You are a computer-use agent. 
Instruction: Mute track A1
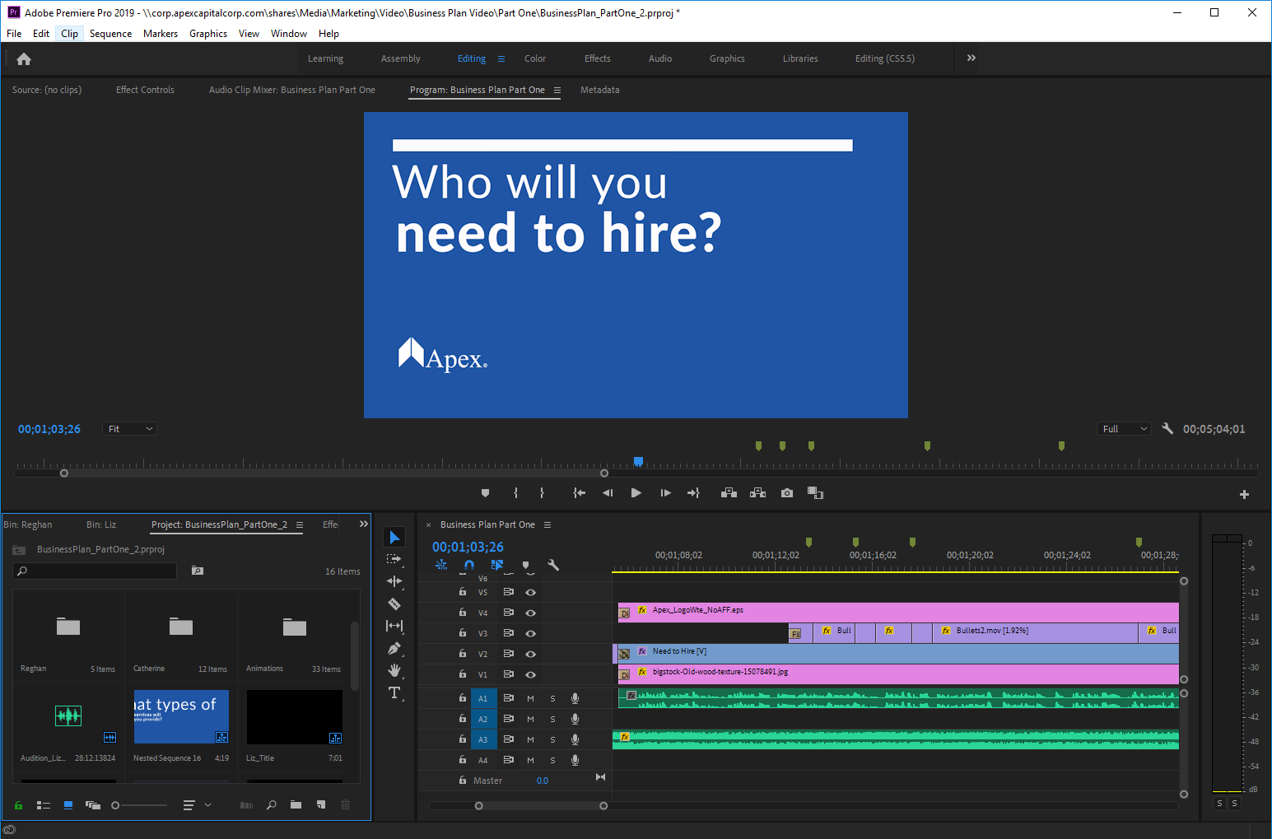coord(530,698)
